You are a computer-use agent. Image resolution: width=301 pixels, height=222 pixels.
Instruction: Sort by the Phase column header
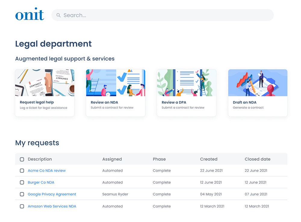pos(159,159)
